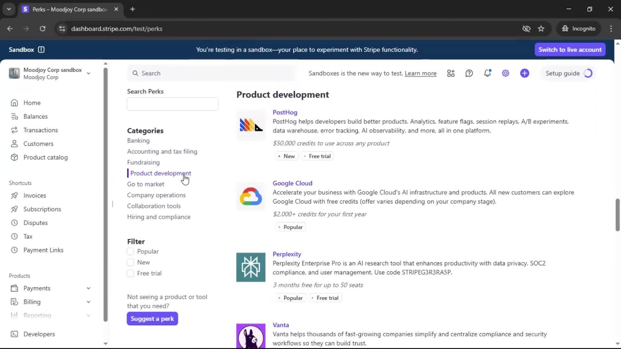This screenshot has height=349, width=621.
Task: Check the New filter checkbox
Action: click(x=130, y=262)
